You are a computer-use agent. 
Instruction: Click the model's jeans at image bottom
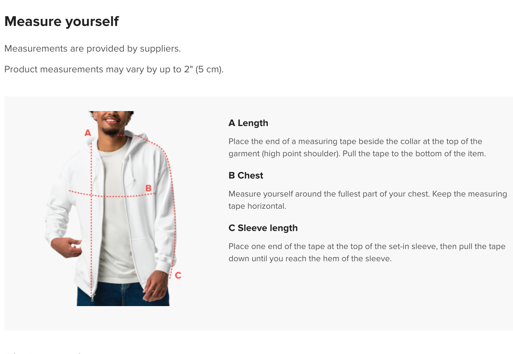point(122,294)
